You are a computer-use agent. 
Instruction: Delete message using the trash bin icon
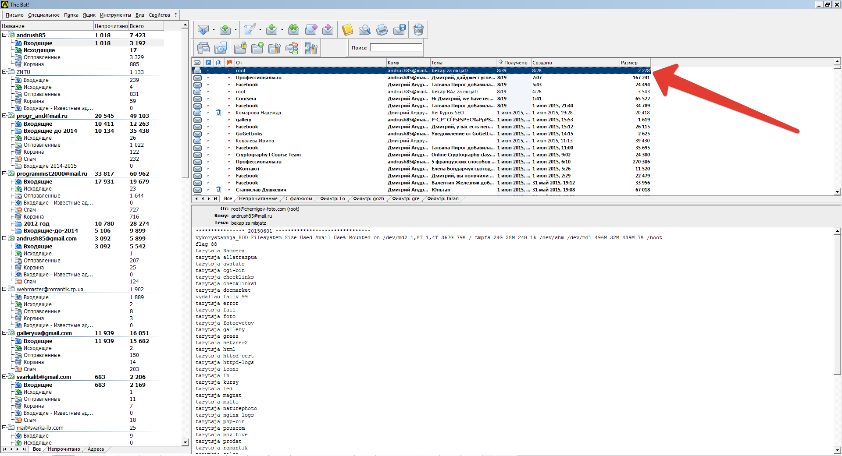pyautogui.click(x=418, y=30)
